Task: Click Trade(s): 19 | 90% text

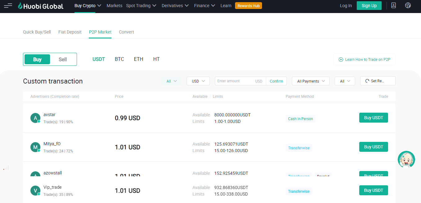Action: tap(58, 122)
